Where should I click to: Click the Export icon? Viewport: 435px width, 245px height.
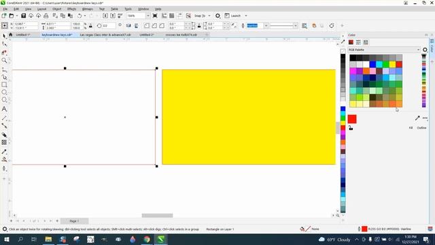click(113, 16)
